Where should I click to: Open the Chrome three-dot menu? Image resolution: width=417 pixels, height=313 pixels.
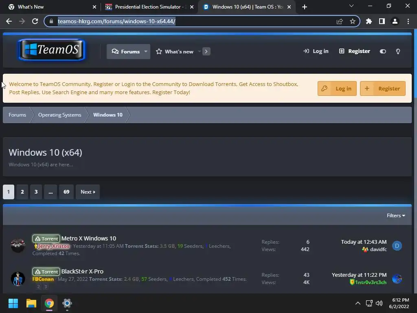(408, 21)
